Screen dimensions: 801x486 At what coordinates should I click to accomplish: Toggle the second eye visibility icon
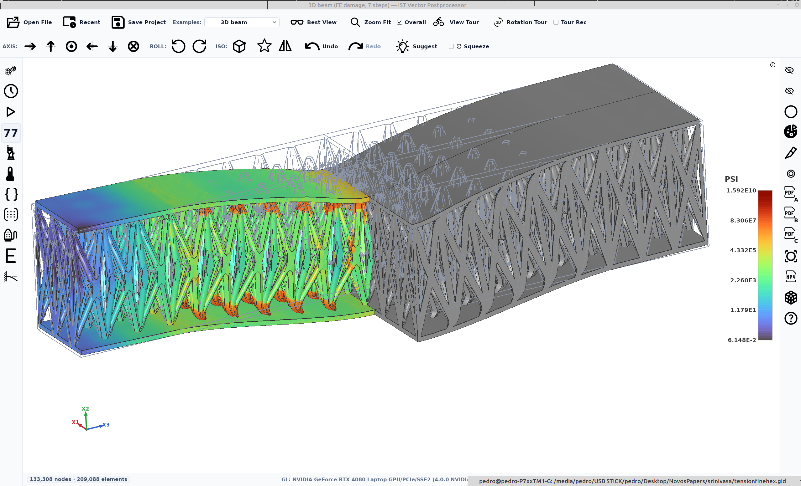click(790, 91)
